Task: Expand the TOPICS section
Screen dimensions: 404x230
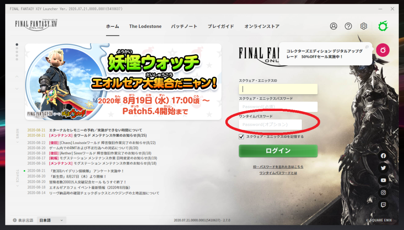Action: click(x=17, y=178)
